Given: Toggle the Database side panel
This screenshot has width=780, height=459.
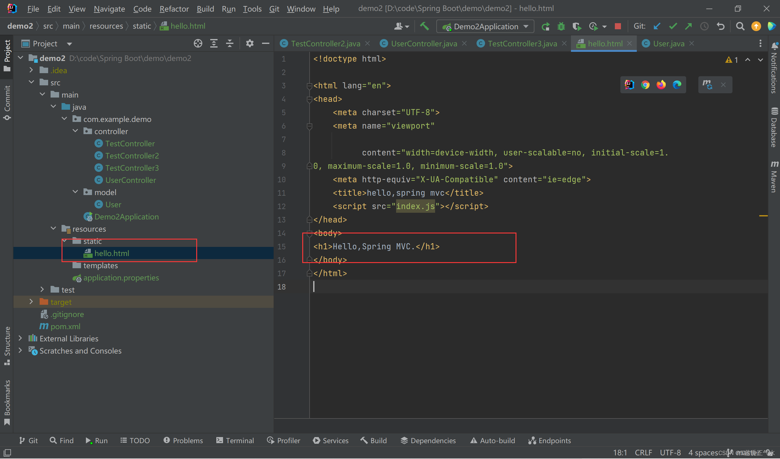Looking at the screenshot, I should 775,127.
